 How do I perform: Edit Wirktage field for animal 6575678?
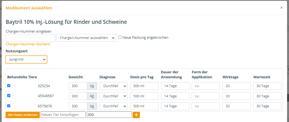[x=237, y=106]
